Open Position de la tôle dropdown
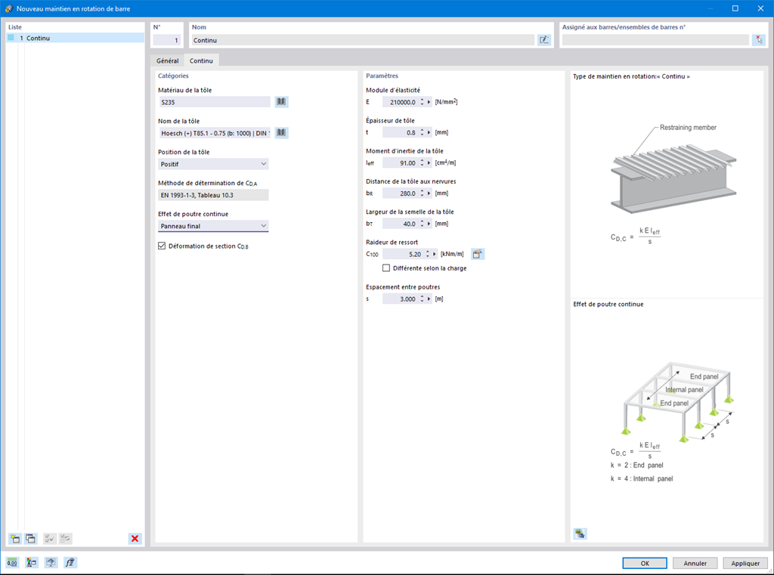The width and height of the screenshot is (774, 575). [213, 164]
